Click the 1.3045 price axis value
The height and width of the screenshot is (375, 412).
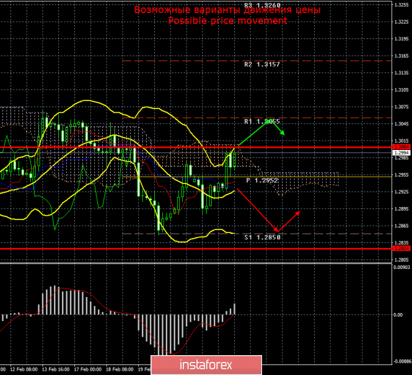coord(401,124)
